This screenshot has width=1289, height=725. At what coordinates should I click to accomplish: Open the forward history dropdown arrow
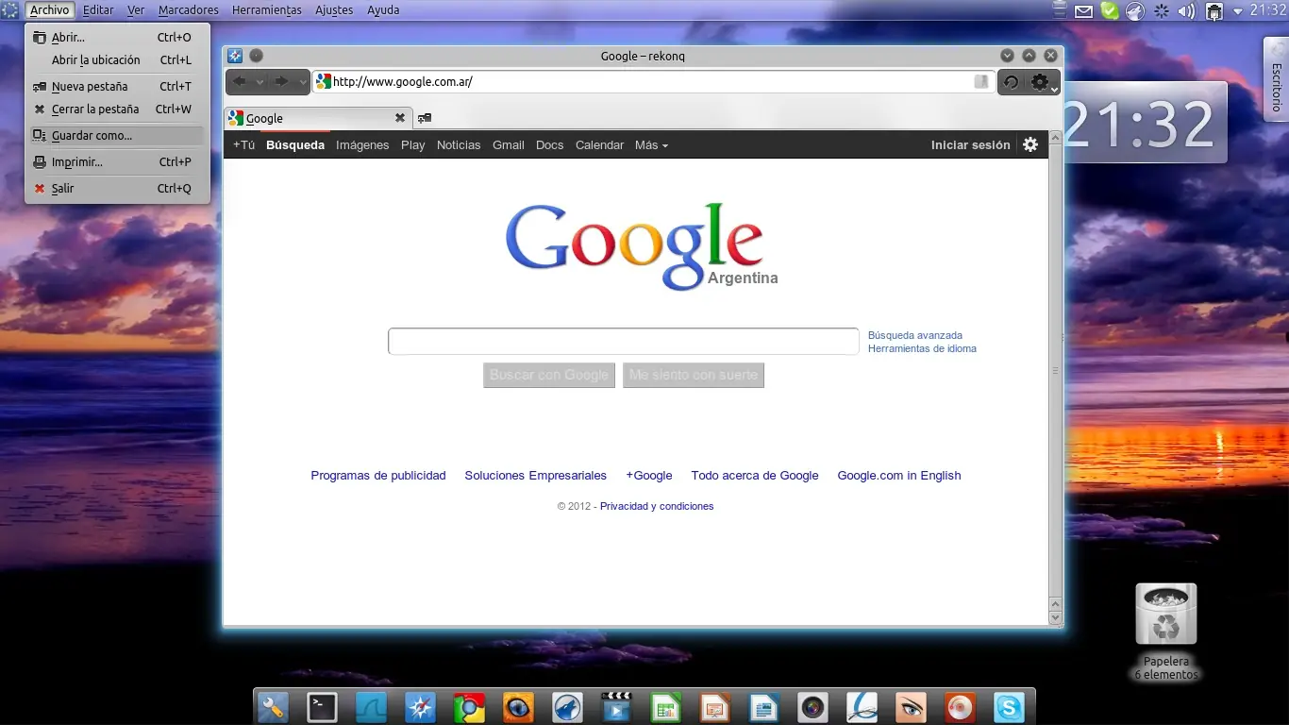point(302,82)
